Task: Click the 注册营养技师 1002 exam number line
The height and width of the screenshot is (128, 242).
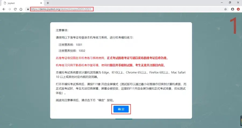Action: click(72, 51)
